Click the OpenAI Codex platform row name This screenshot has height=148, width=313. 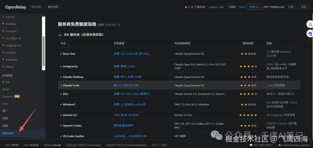pyautogui.click(x=72, y=126)
